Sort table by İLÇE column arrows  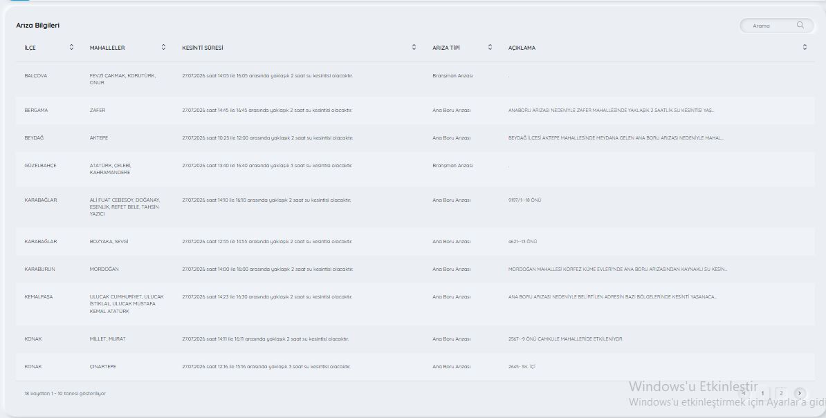pos(72,47)
